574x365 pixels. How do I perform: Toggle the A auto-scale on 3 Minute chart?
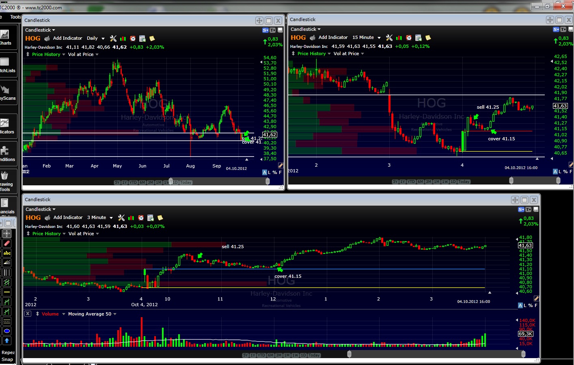tap(520, 305)
